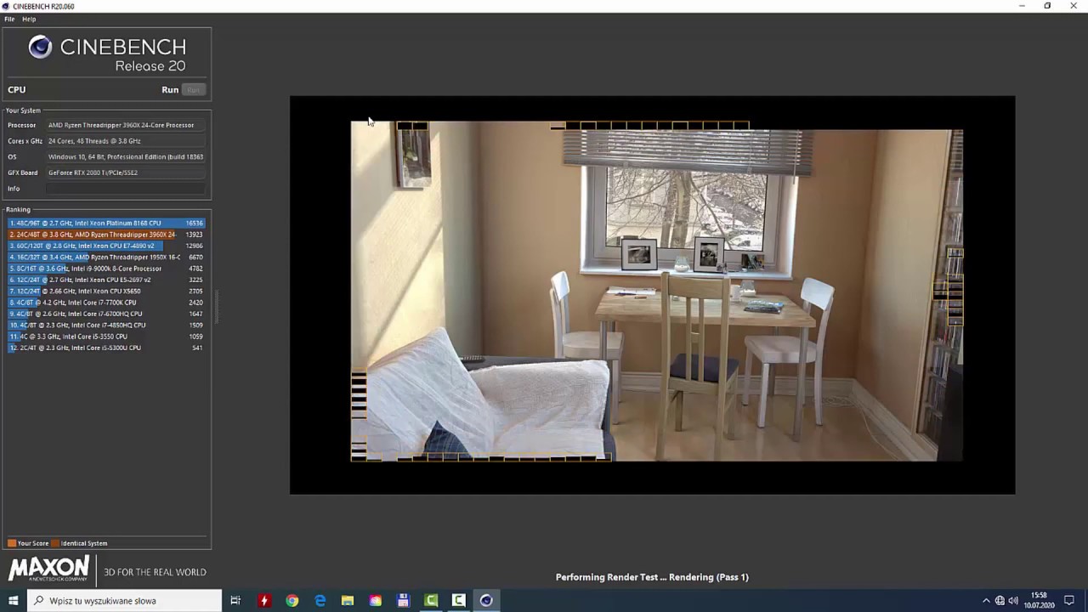Select the Intel Core i7-7700K ranking row
This screenshot has height=612, width=1088.
[x=106, y=303]
